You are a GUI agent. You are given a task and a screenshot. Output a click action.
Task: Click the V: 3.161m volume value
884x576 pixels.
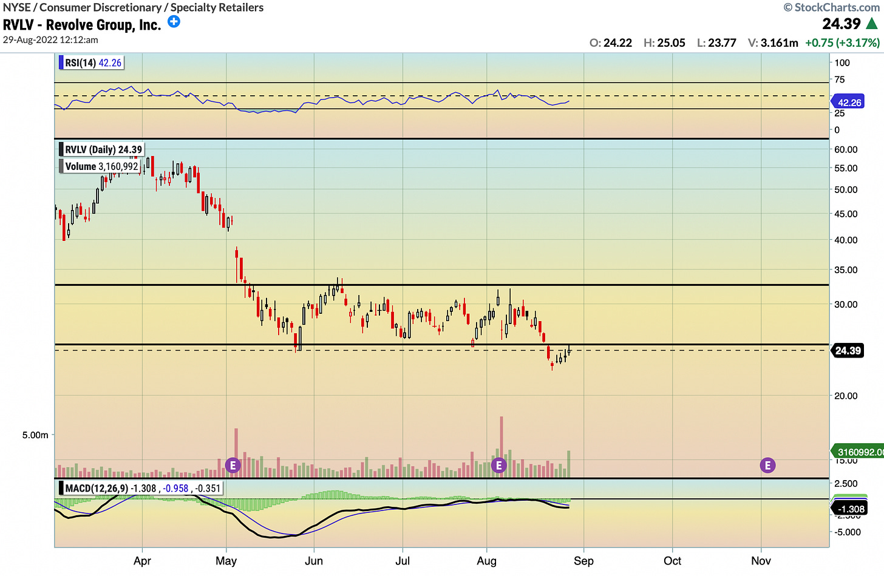(x=773, y=42)
